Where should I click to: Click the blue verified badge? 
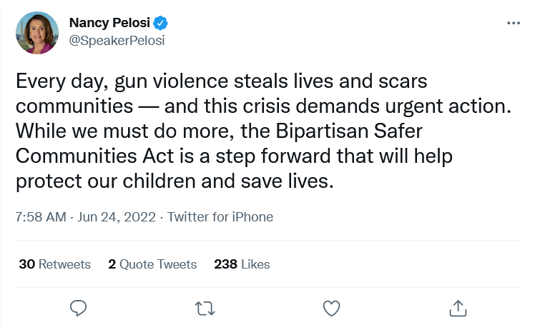tap(161, 23)
